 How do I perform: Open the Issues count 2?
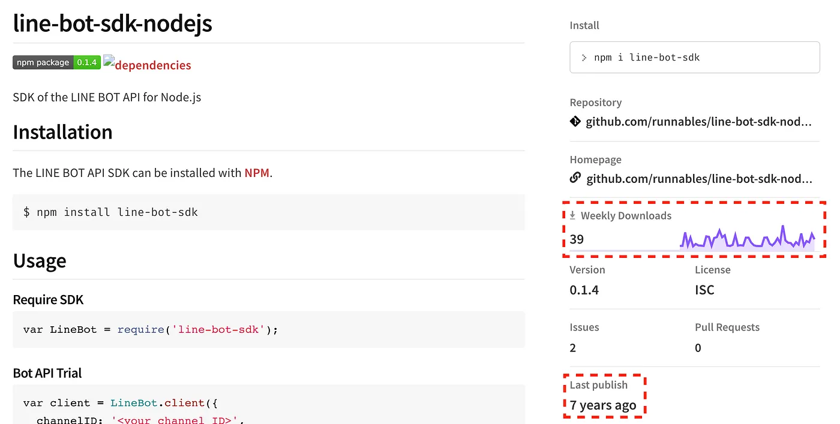pos(573,348)
